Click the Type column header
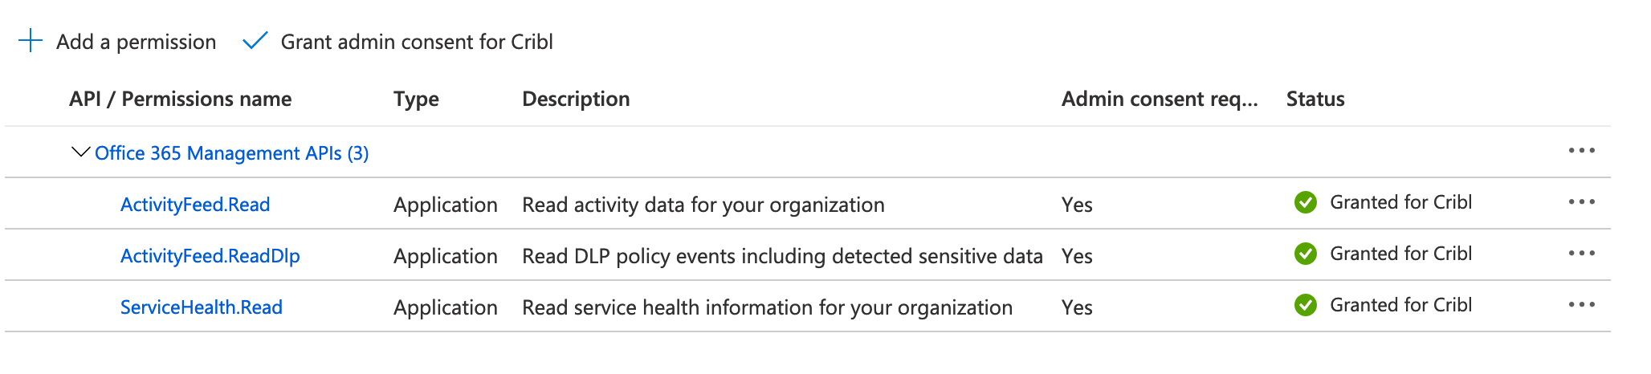This screenshot has width=1651, height=374. (x=416, y=99)
